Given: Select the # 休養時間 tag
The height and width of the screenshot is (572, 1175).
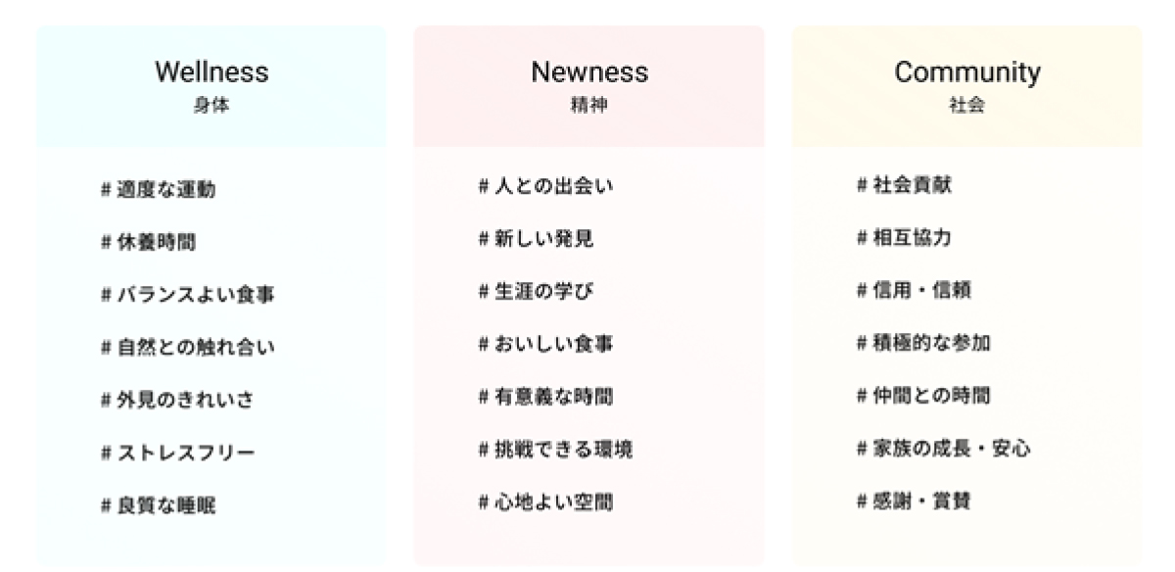Looking at the screenshot, I should pyautogui.click(x=148, y=243).
